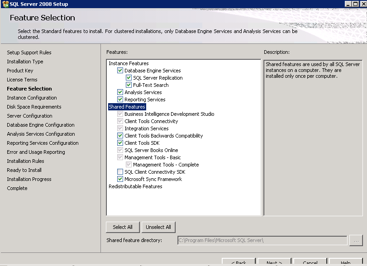The height and width of the screenshot is (266, 367).
Task: Click the browse (...) directory button
Action: coord(356,241)
